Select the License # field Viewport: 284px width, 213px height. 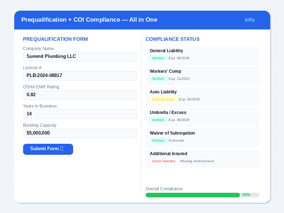pos(80,76)
